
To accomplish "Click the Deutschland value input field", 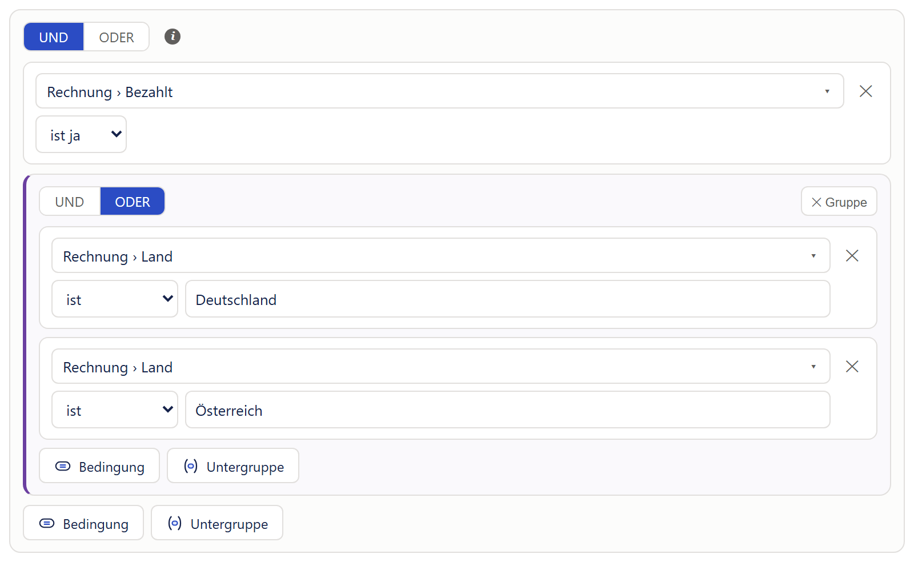I will pyautogui.click(x=508, y=299).
